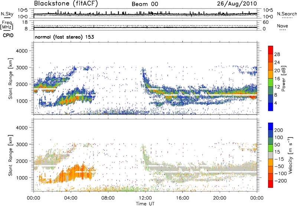The image size is (297, 206).
Task: Click the "16:00" time tick label
Action: coord(182,198)
